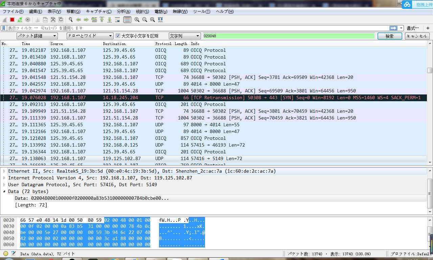The height and width of the screenshot is (260, 433).
Task: Click the resize columns to content icon
Action: pos(160,20)
